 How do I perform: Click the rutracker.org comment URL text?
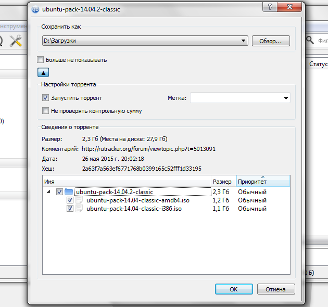click(148, 149)
